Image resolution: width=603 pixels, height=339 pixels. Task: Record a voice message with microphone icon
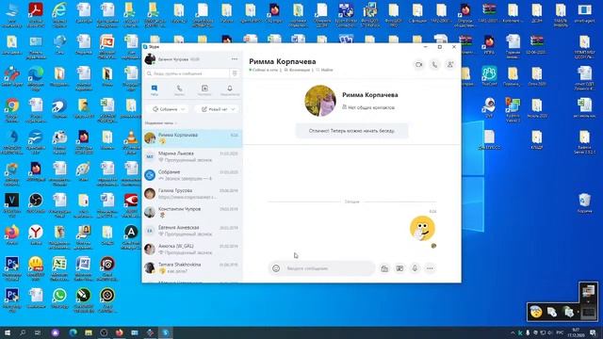(415, 268)
